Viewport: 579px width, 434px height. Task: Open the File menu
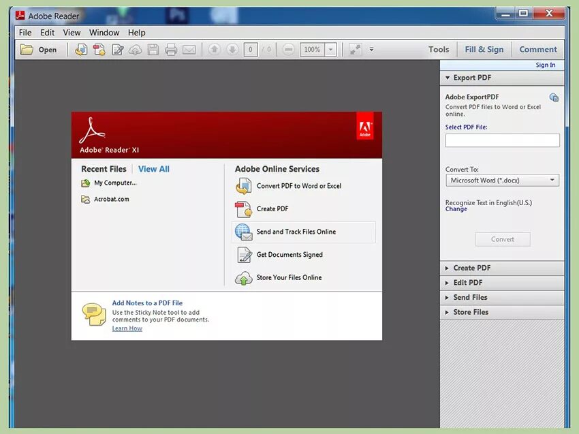coord(25,33)
